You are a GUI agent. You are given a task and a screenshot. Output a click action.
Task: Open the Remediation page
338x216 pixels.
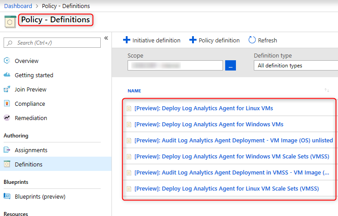[x=31, y=118]
